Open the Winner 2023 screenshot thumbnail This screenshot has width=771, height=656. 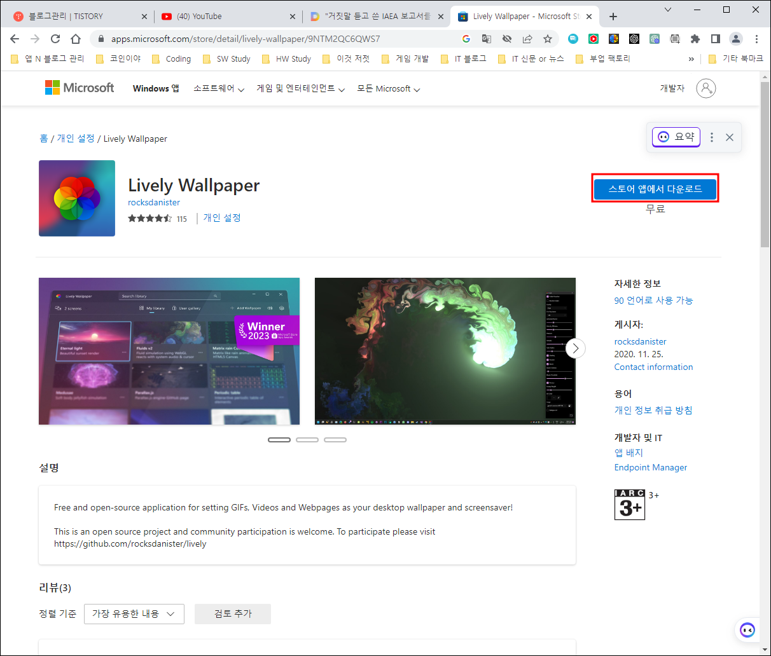point(169,351)
